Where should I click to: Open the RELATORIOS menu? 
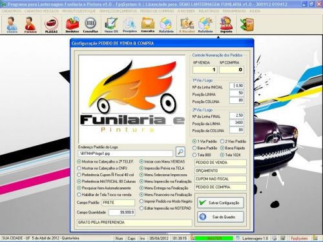[209, 11]
